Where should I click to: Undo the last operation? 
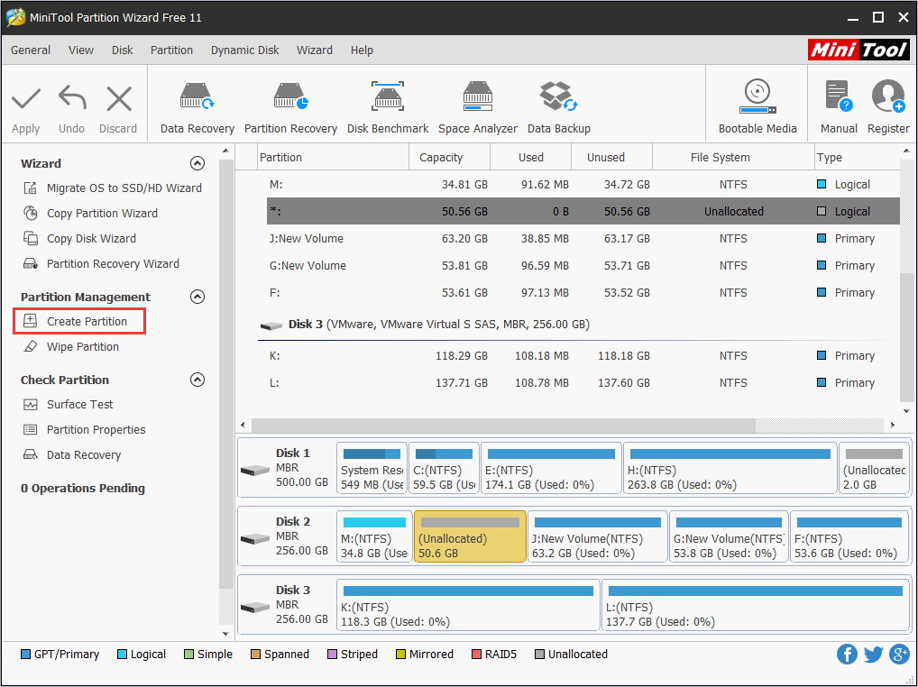pyautogui.click(x=71, y=104)
